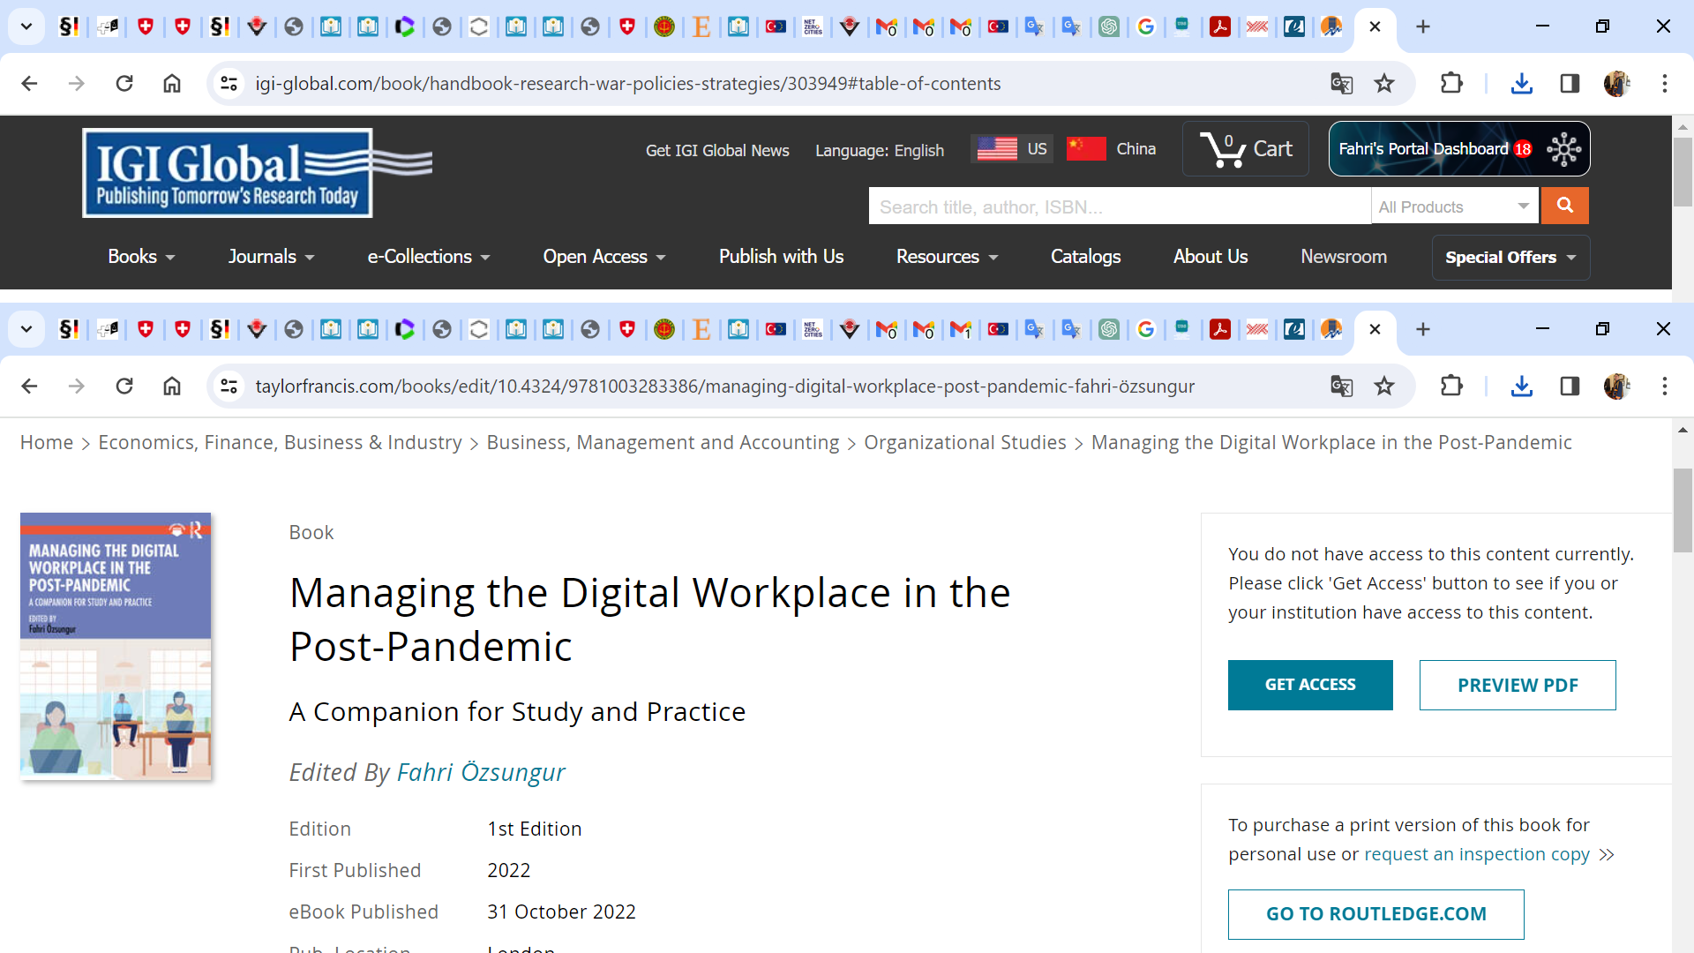The width and height of the screenshot is (1694, 953).
Task: Select the US flag icon
Action: pyautogui.click(x=997, y=148)
